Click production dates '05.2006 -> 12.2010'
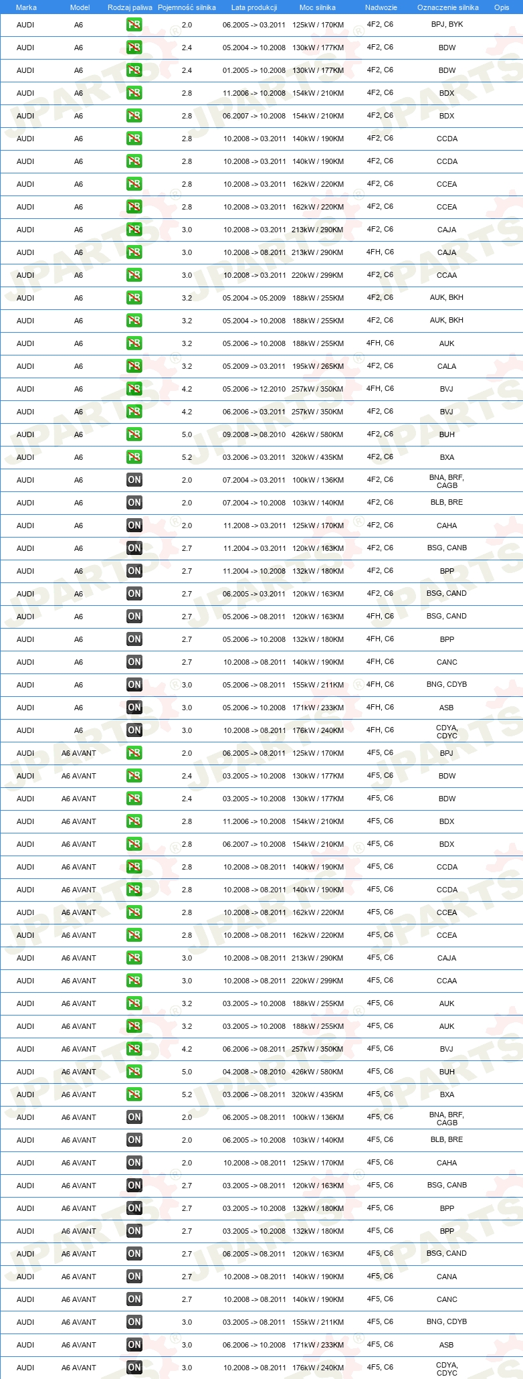Image resolution: width=523 pixels, height=1379 pixels. click(254, 389)
